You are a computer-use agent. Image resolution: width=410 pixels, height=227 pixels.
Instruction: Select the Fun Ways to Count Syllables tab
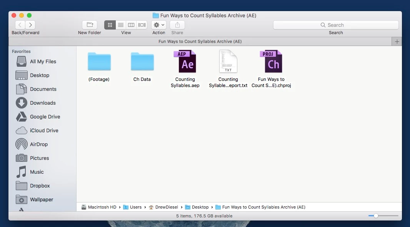(200, 41)
